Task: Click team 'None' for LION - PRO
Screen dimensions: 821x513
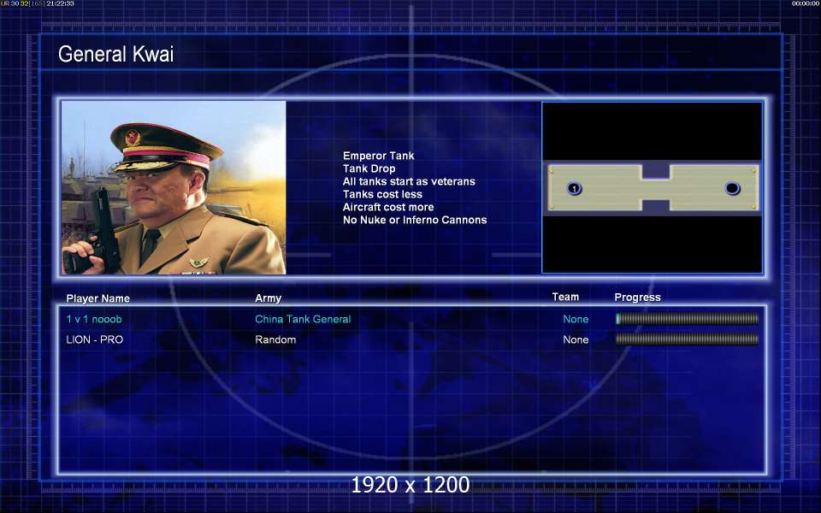Action: pos(576,339)
